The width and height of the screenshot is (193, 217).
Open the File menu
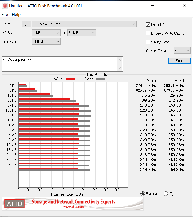[5, 15]
